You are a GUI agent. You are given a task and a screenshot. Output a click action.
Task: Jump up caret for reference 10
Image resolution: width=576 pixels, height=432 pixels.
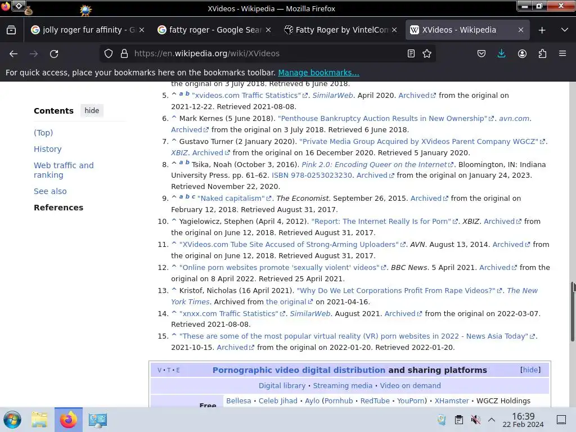[174, 220]
